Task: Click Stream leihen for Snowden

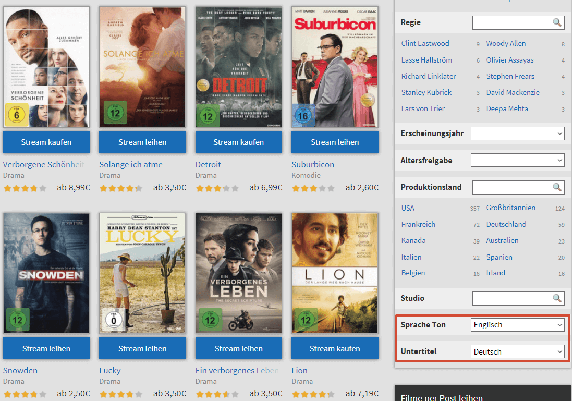Action: (46, 349)
